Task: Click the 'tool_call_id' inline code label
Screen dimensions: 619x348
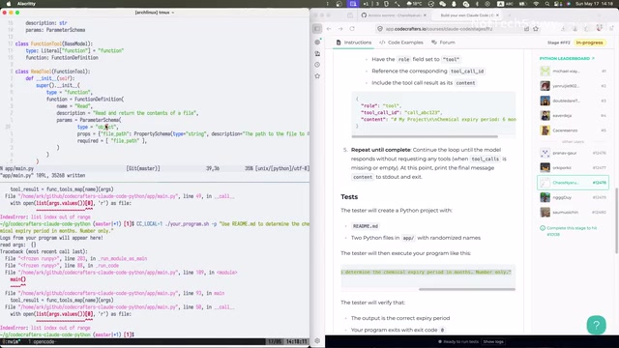Action: (467, 71)
